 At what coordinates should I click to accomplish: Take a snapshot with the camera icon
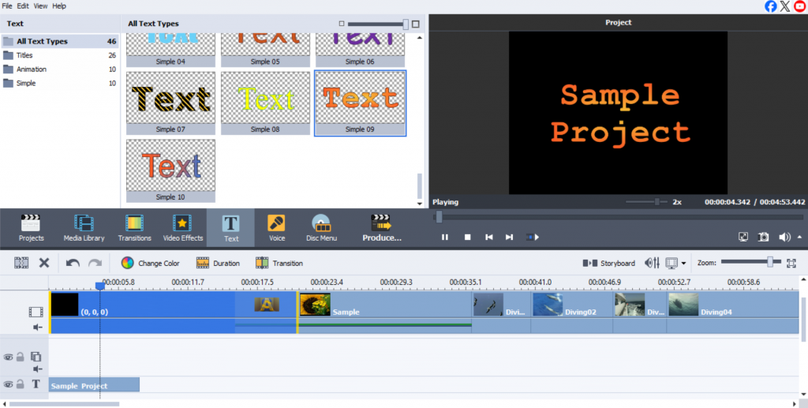point(763,237)
